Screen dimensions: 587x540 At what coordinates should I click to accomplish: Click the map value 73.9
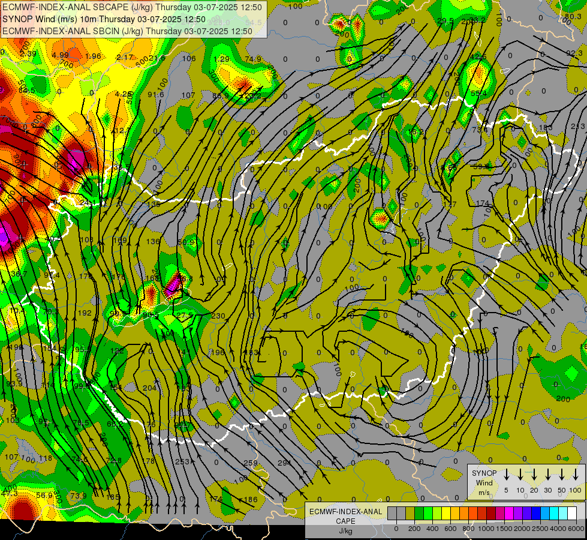tap(79, 496)
